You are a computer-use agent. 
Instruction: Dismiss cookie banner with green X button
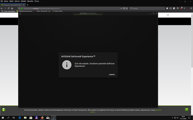(x=187, y=109)
